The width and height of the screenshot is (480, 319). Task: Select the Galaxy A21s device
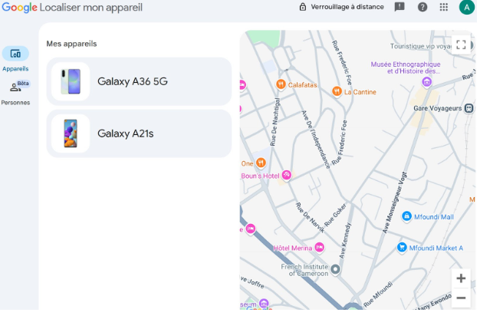pos(139,133)
